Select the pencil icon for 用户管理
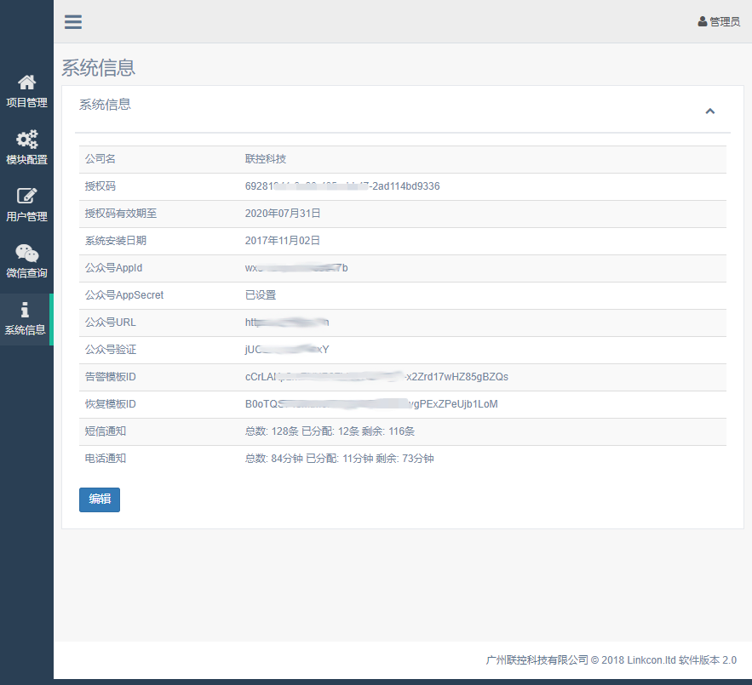Screen dimensions: 752x685 [26, 196]
